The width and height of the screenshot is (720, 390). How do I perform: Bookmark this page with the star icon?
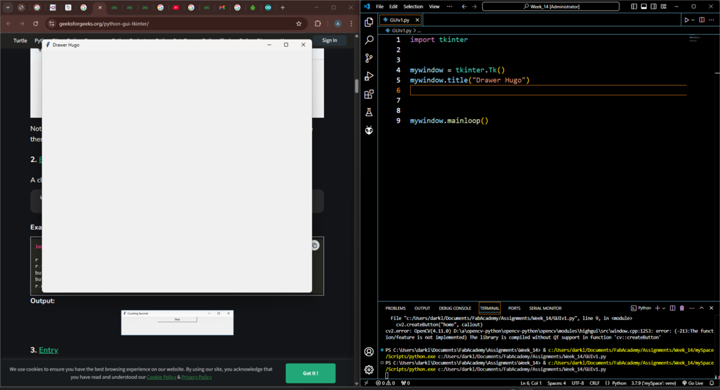(x=299, y=23)
